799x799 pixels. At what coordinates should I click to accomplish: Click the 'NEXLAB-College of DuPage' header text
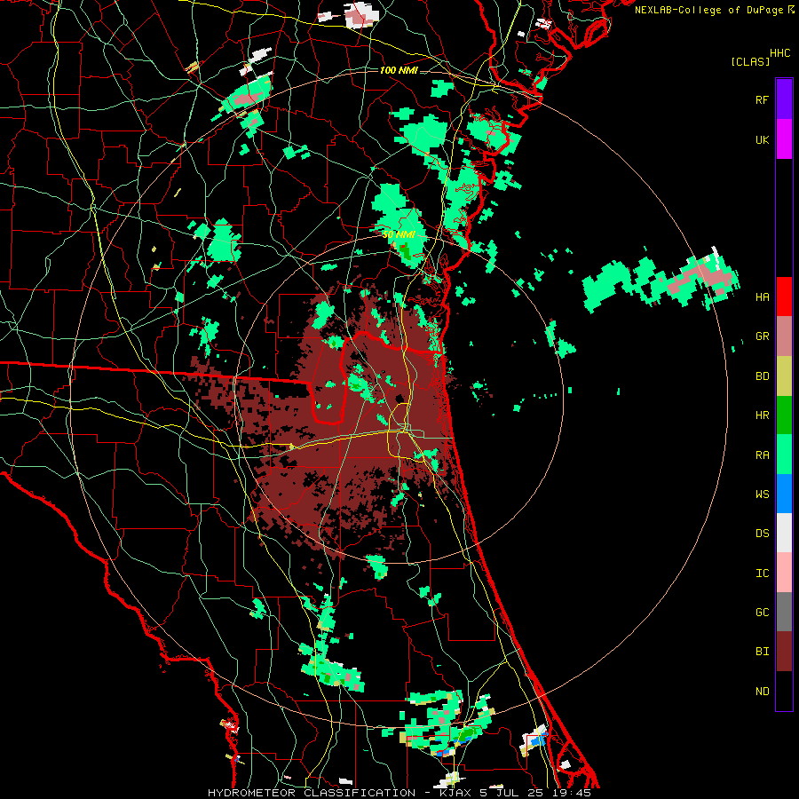(708, 10)
